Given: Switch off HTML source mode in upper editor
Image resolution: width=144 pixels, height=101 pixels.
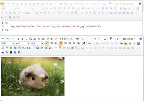Looking at the screenshot, I should (x=2, y=4).
